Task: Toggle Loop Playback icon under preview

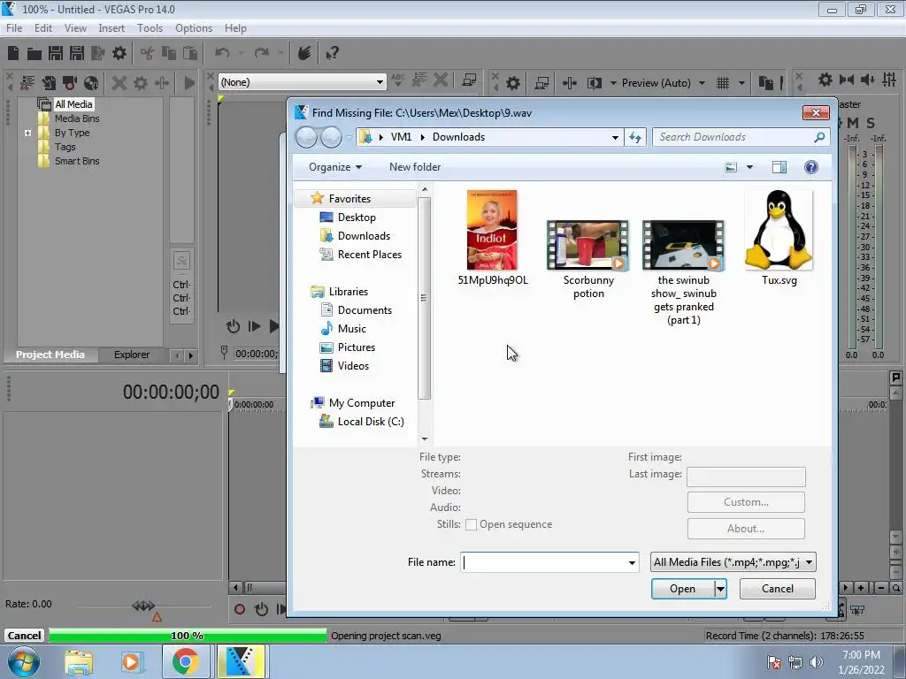Action: point(233,326)
